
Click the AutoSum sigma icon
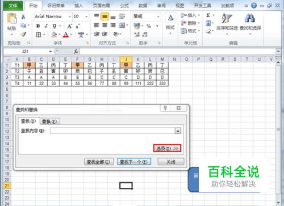208,15
